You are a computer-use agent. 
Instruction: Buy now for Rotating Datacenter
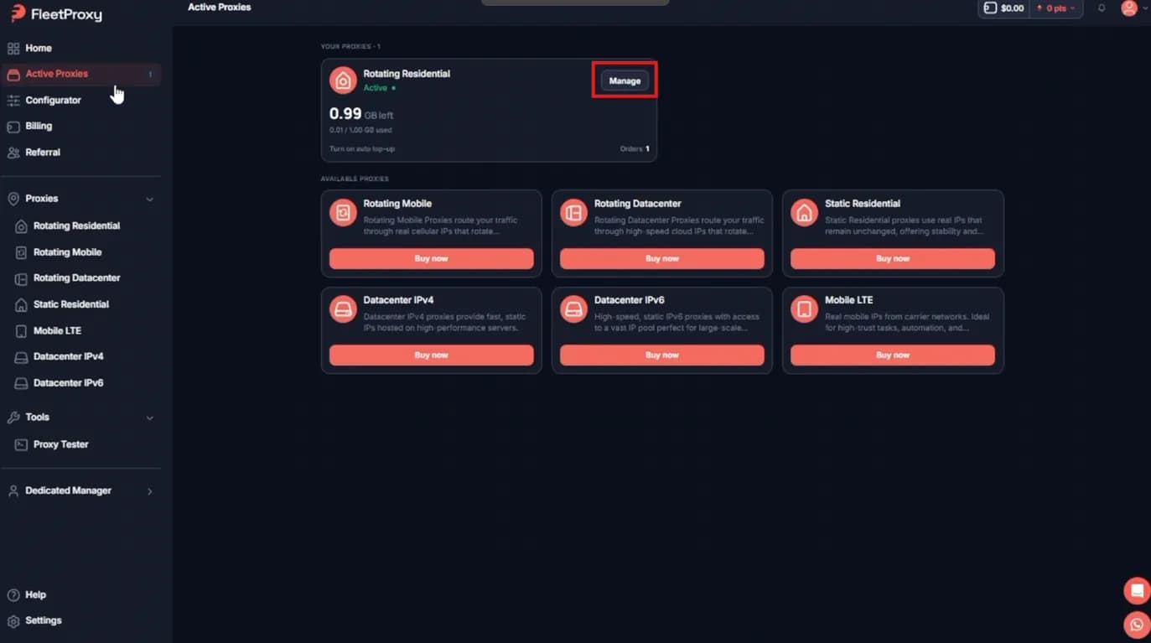coord(662,258)
